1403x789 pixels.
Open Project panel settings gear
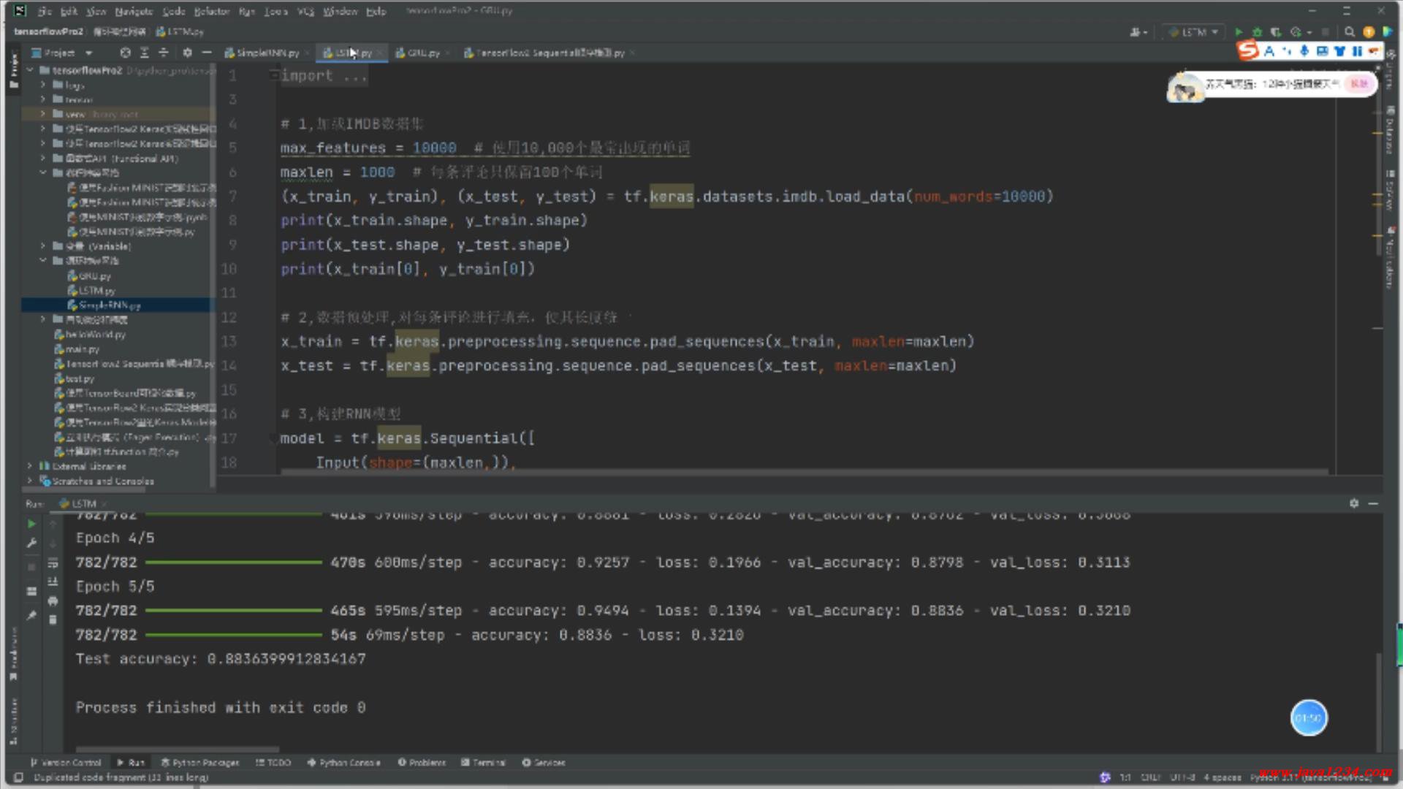click(188, 53)
